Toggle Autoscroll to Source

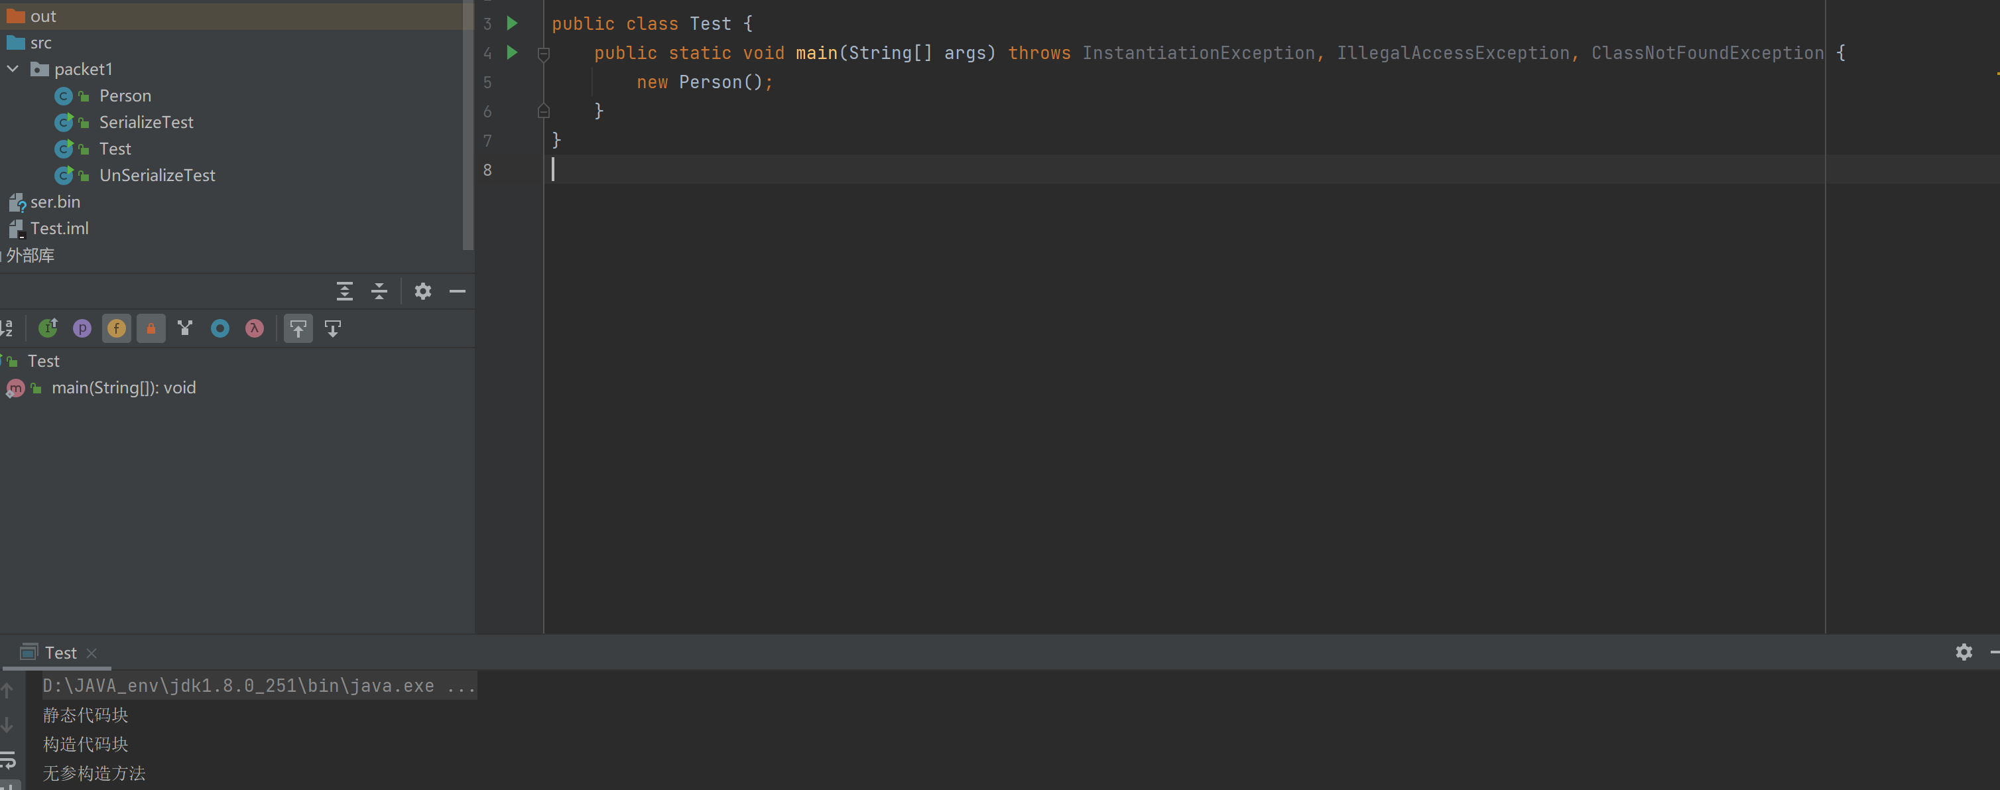(298, 328)
